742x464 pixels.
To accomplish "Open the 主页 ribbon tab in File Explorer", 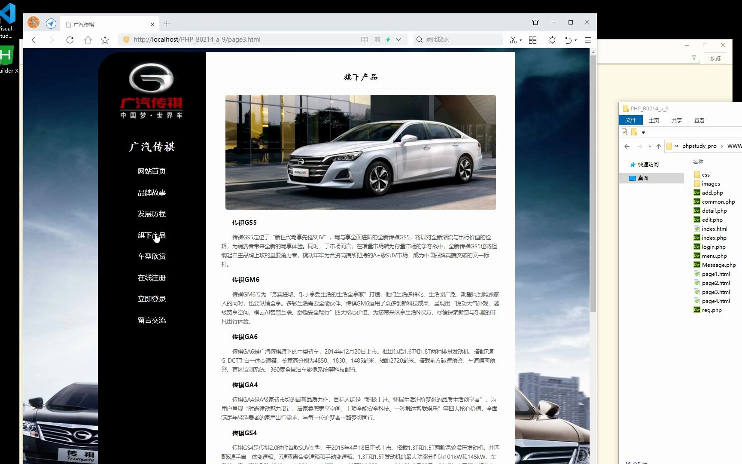I will coord(654,120).
